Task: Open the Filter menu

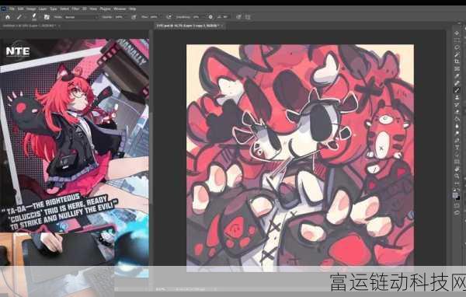Action: pos(75,9)
